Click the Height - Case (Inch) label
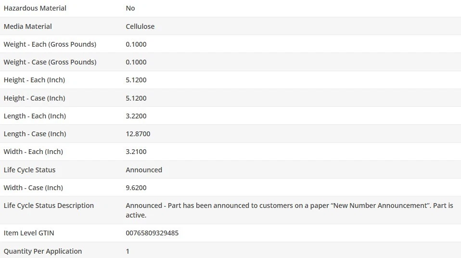 click(x=34, y=98)
